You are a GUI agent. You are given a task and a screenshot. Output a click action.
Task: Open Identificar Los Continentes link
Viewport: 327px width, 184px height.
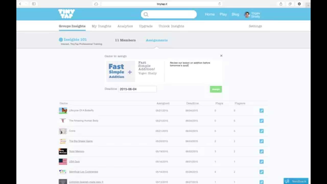[x=84, y=172]
